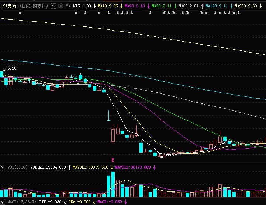Select the MA250:2.68 value
Screen dimensions: 266x205
pyautogui.click(x=246, y=6)
